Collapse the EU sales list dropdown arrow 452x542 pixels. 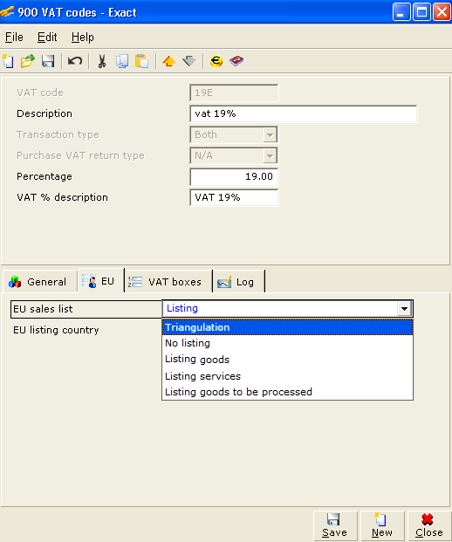click(x=404, y=308)
